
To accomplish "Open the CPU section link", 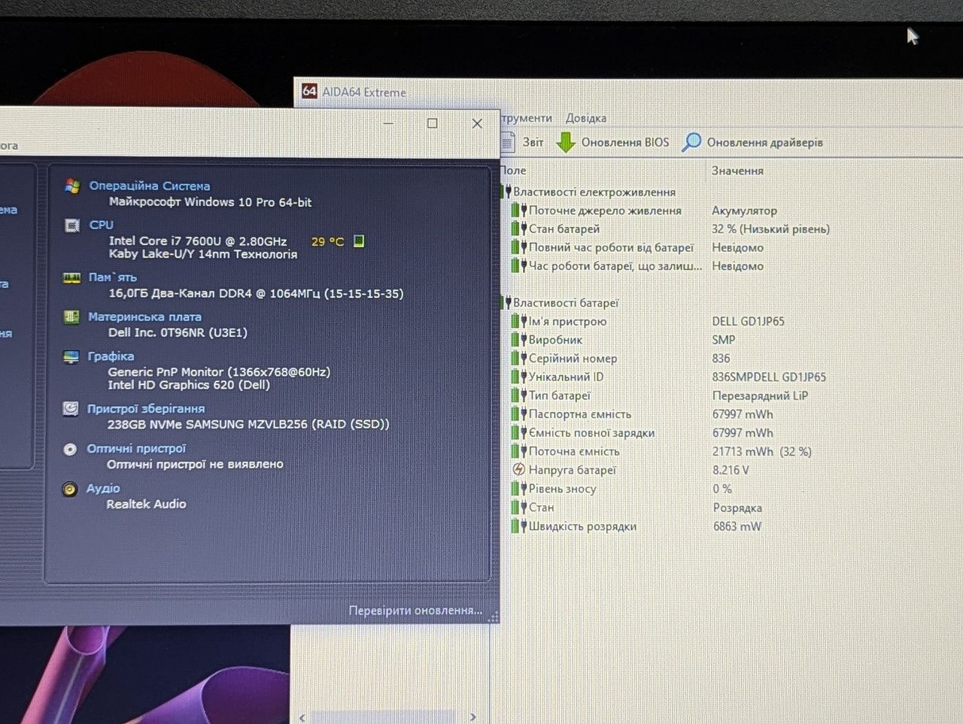I will tap(102, 225).
